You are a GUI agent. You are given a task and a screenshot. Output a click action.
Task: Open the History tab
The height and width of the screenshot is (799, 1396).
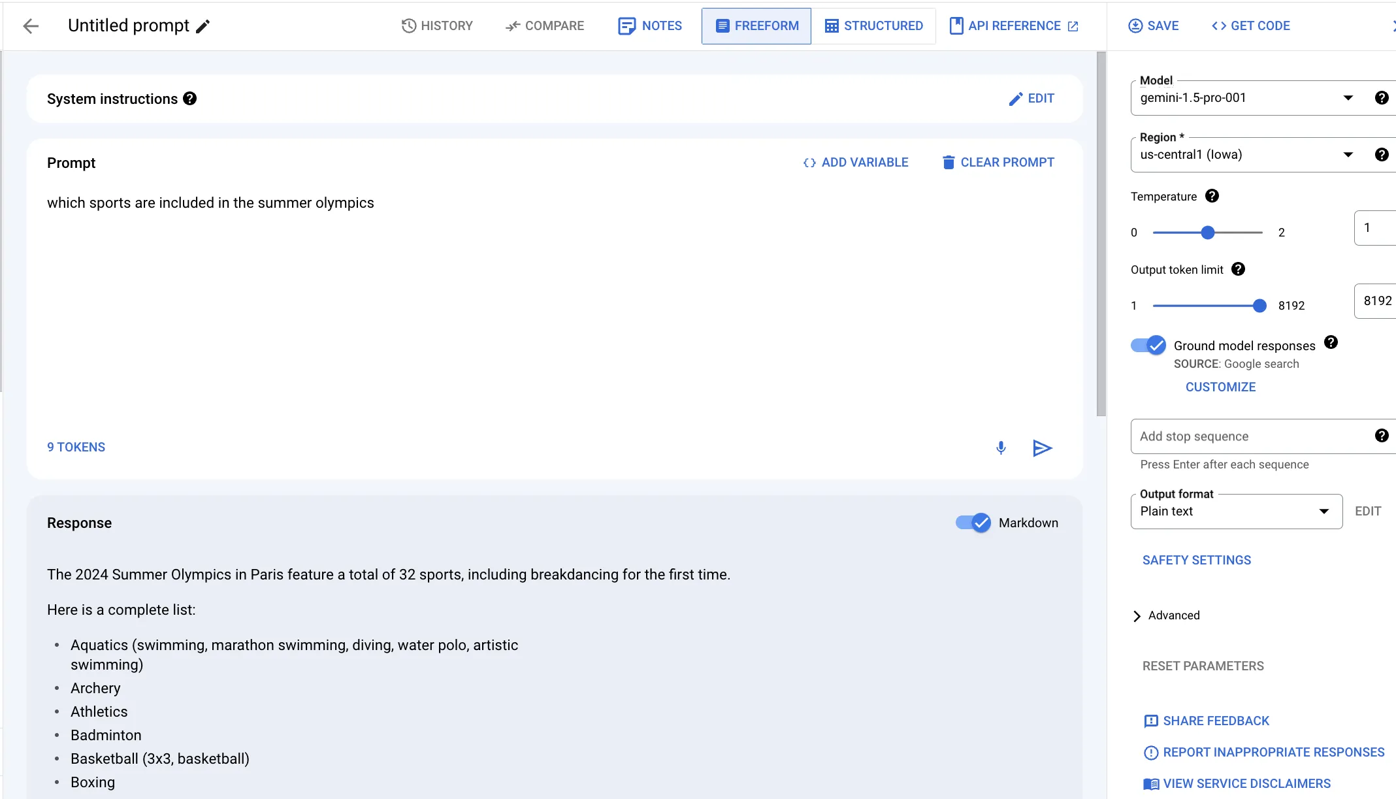click(x=437, y=26)
